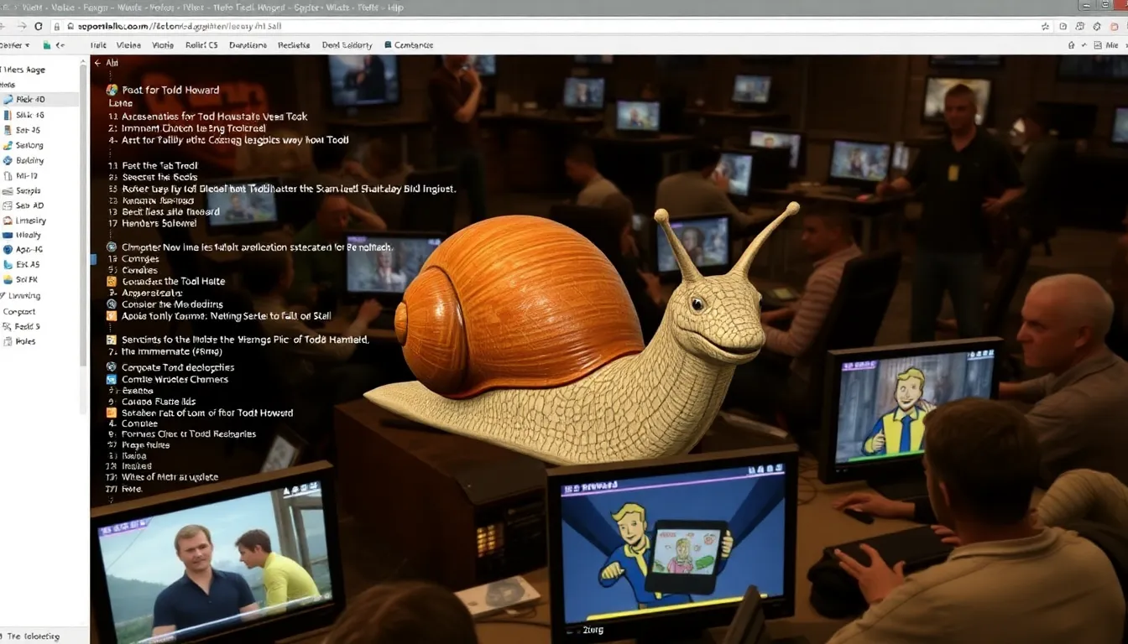Screen dimensions: 1128x644
Task: Click the sidebar vertical scrollbar
Action: coord(83,214)
